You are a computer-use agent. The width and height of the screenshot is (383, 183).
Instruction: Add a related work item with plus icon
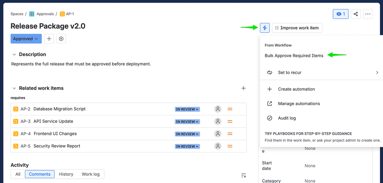click(x=243, y=88)
